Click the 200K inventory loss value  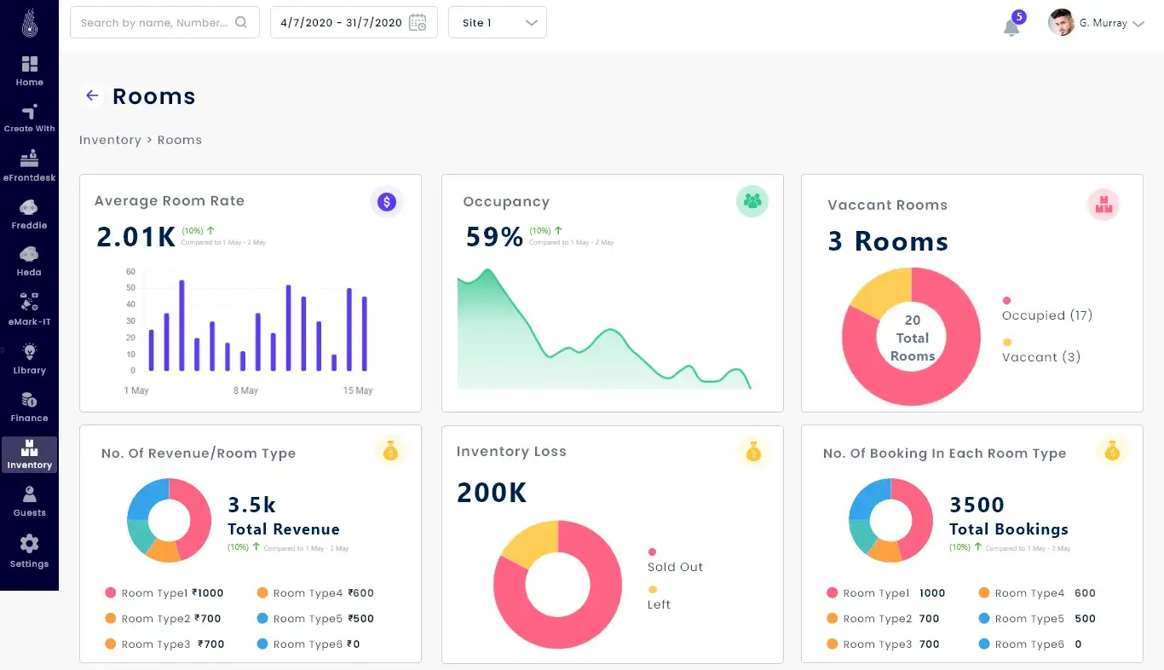(x=492, y=493)
